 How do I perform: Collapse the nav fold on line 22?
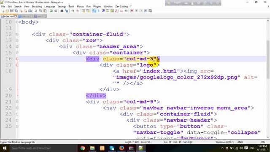click(x=17, y=108)
